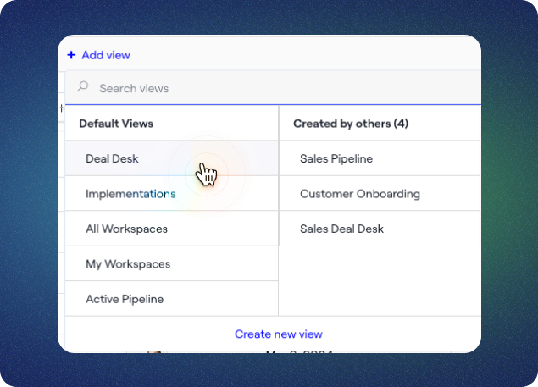The width and height of the screenshot is (538, 387).
Task: Choose the All Workspaces view
Action: [x=171, y=229]
